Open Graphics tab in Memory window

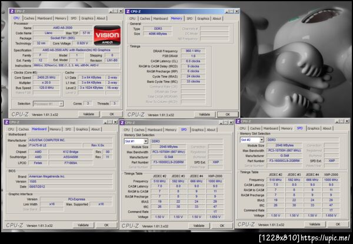point(203,18)
